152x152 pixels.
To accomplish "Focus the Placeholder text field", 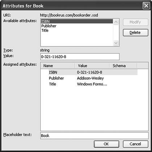I will click(x=94, y=136).
